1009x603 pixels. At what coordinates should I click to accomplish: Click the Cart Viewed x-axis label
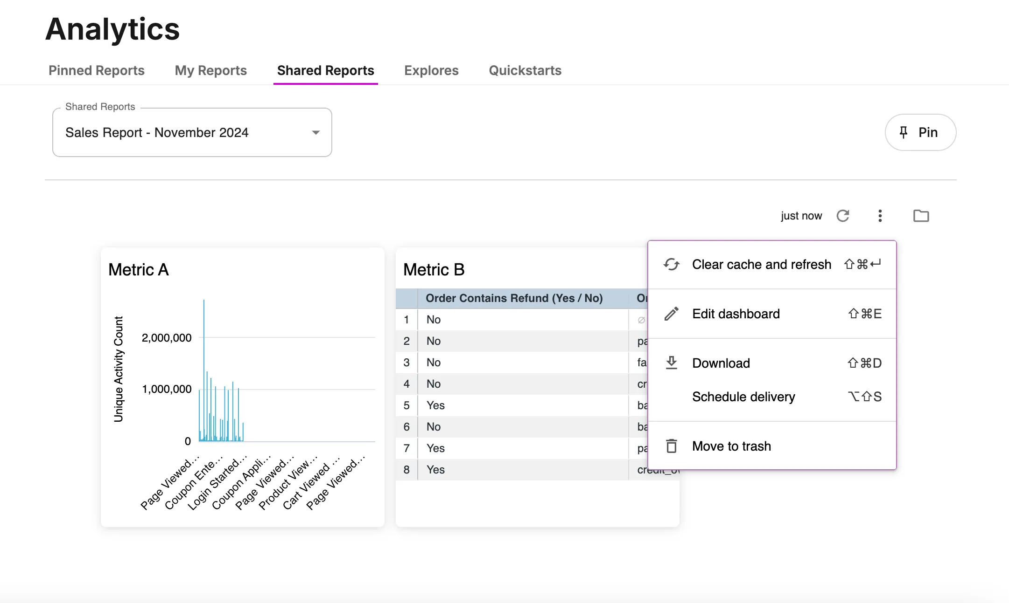point(311,483)
